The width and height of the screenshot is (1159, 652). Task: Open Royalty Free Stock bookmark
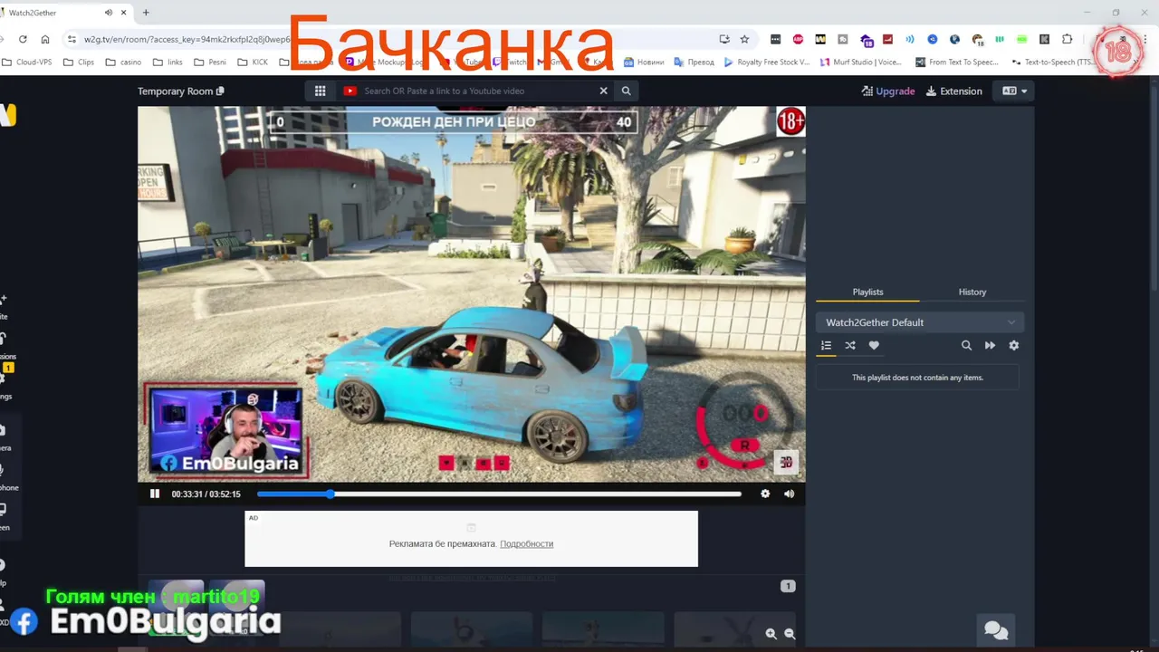coord(766,62)
